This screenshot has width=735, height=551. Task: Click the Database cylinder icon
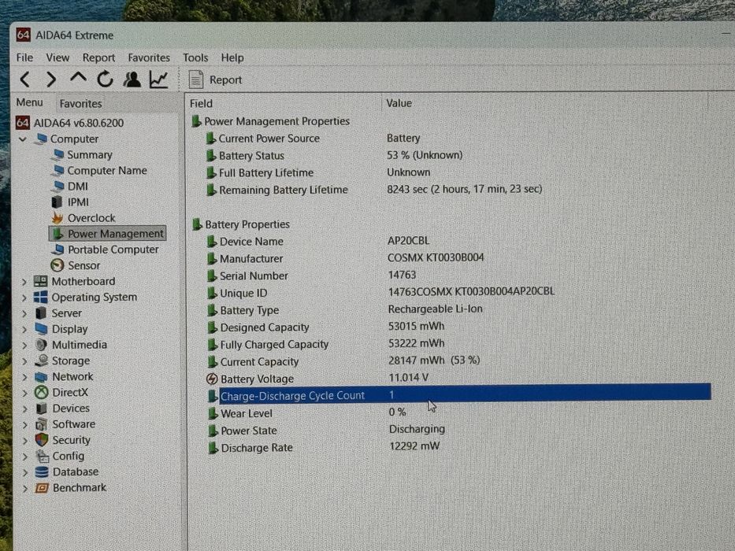[x=42, y=471]
